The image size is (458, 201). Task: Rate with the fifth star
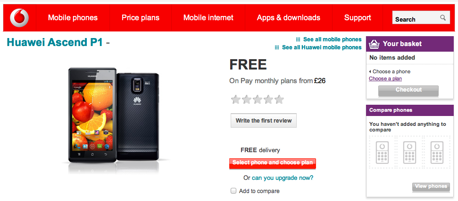[x=279, y=100]
